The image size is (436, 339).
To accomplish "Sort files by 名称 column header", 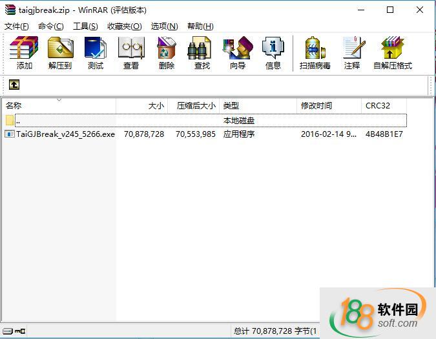I will click(14, 105).
